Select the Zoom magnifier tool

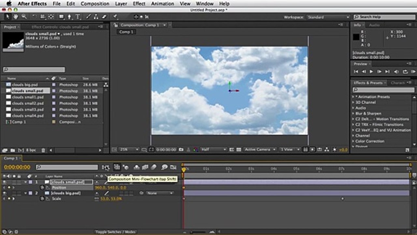click(x=24, y=17)
